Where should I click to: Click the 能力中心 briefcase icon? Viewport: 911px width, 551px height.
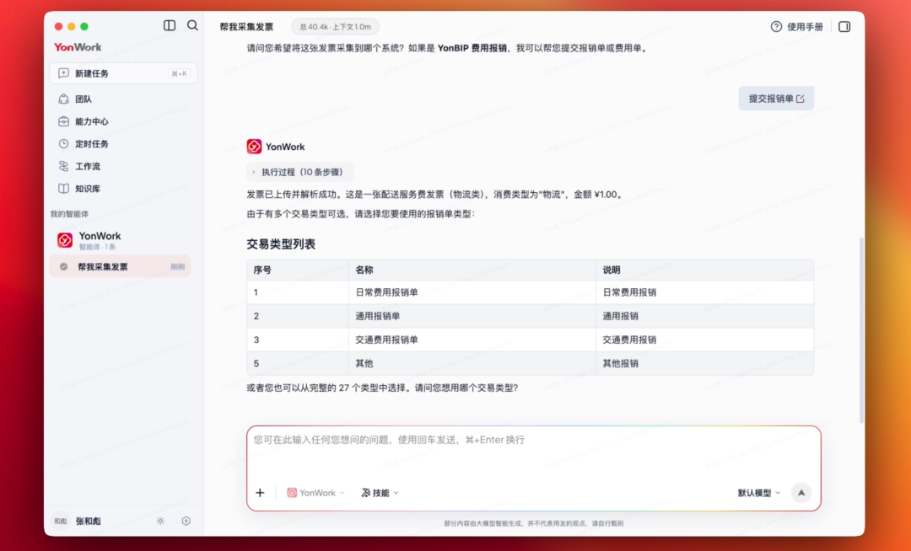tap(63, 121)
